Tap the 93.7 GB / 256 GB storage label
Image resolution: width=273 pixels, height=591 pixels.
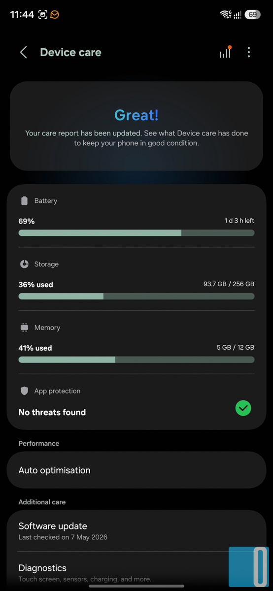tap(229, 284)
